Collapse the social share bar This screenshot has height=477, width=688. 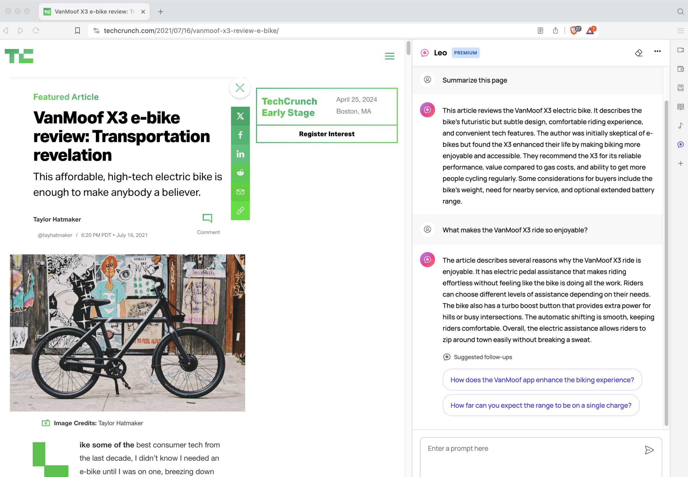click(x=240, y=87)
